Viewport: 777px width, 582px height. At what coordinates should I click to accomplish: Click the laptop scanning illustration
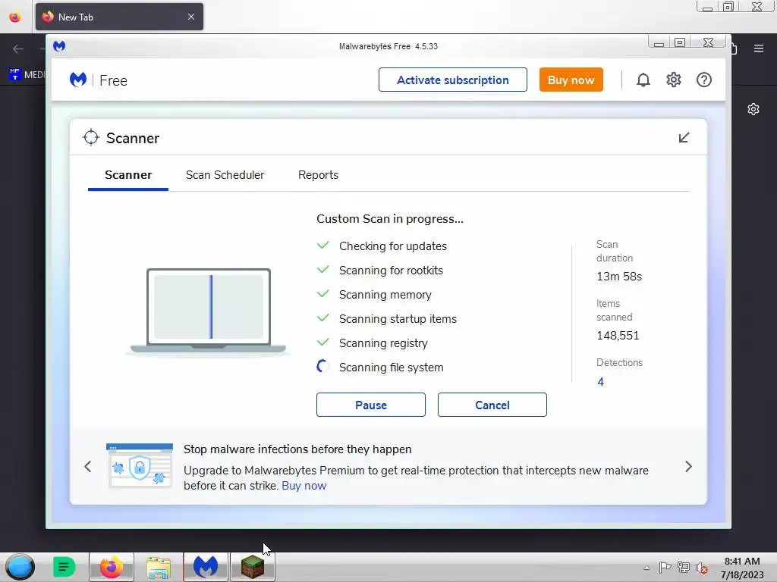pos(209,311)
